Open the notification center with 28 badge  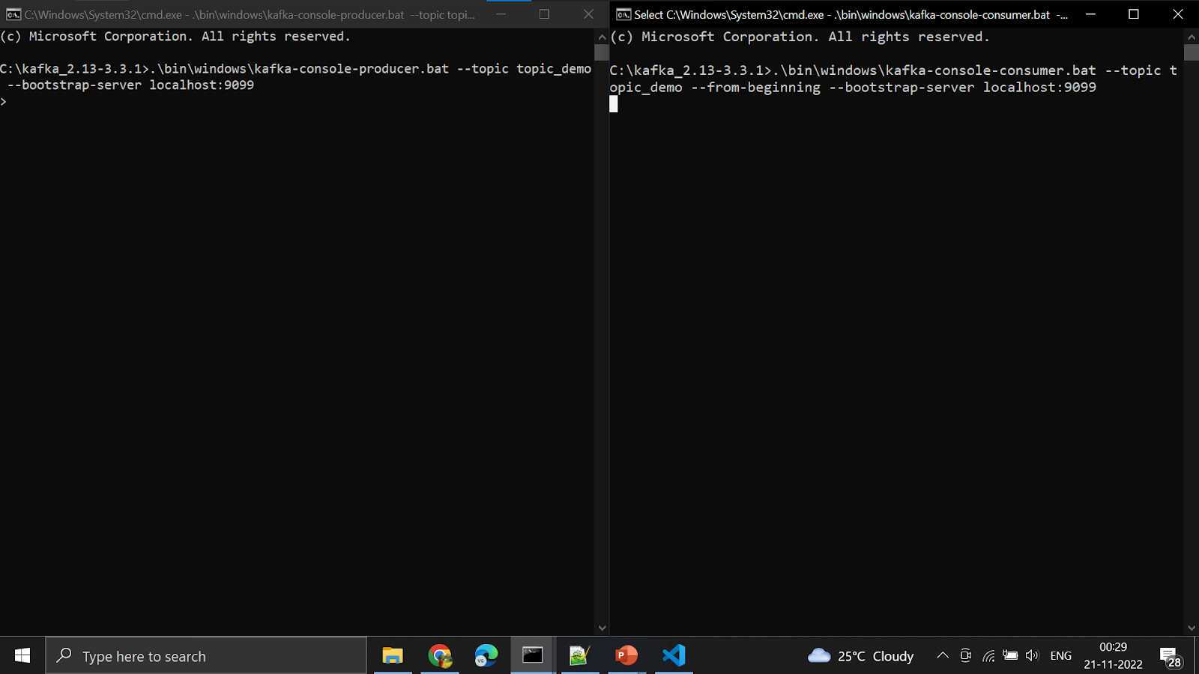1171,657
